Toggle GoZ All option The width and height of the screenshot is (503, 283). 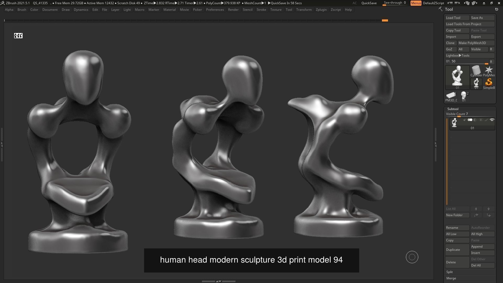click(x=463, y=49)
